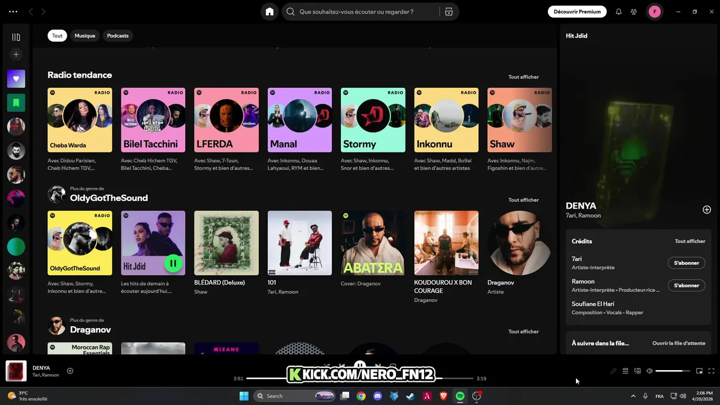Expand Your Library sidebar
The height and width of the screenshot is (405, 720).
(x=16, y=37)
